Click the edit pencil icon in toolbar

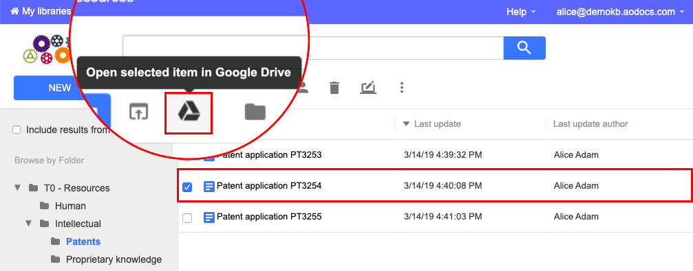(x=368, y=87)
